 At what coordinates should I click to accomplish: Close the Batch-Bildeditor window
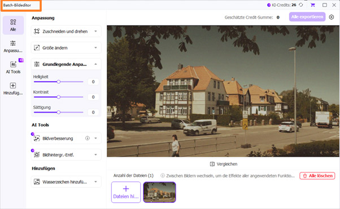tap(334, 5)
